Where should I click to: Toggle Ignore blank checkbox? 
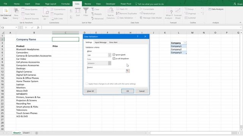click(x=114, y=54)
